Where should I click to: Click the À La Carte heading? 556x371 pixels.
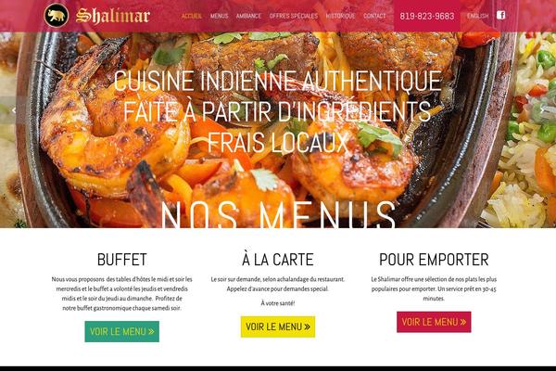pos(278,260)
